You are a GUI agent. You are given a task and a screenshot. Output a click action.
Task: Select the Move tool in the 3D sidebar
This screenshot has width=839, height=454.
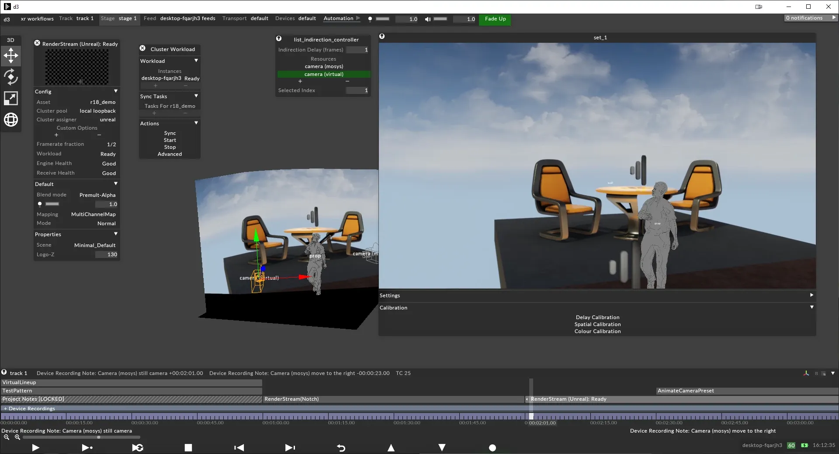(10, 55)
